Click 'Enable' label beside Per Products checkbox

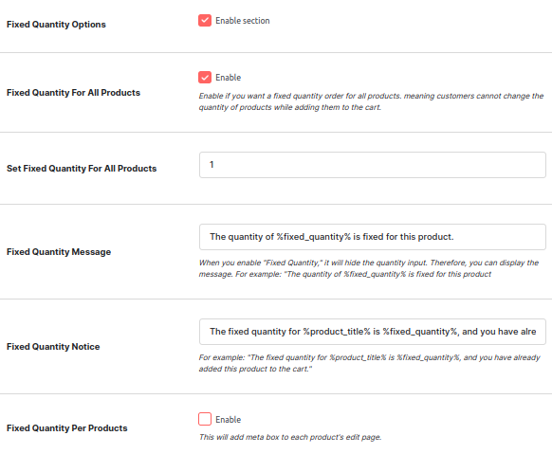229,420
